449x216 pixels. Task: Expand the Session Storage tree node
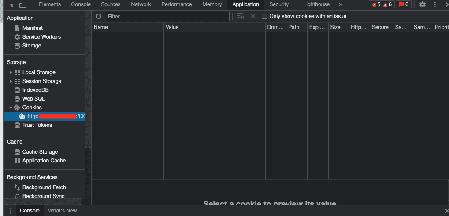click(11, 81)
